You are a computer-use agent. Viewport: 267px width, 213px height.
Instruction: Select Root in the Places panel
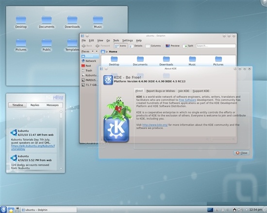90,66
